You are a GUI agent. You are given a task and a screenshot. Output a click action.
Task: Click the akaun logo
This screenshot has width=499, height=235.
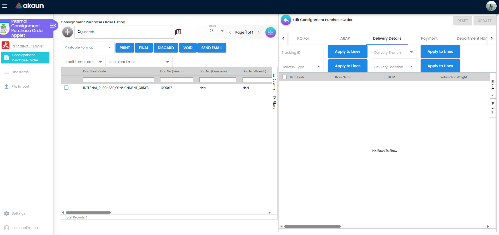[x=30, y=6]
